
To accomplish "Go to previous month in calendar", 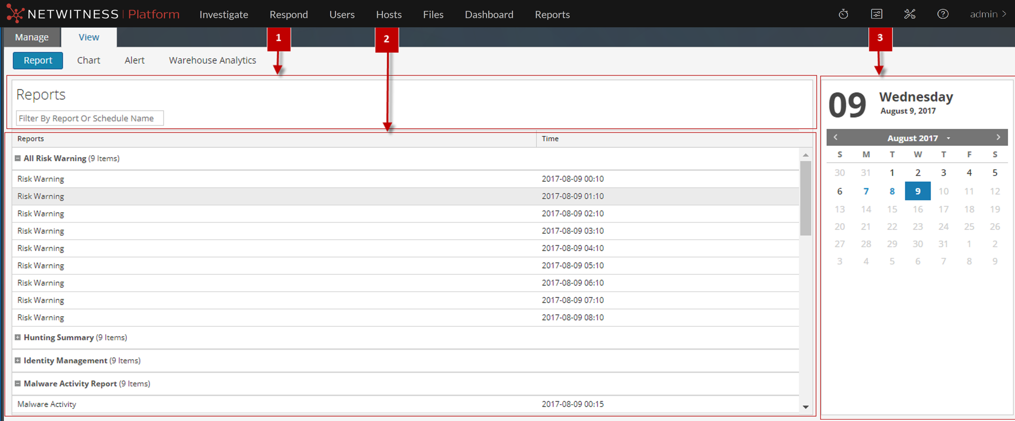I will [835, 137].
